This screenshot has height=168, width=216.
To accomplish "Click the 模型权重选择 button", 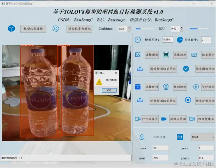I will (33, 29).
